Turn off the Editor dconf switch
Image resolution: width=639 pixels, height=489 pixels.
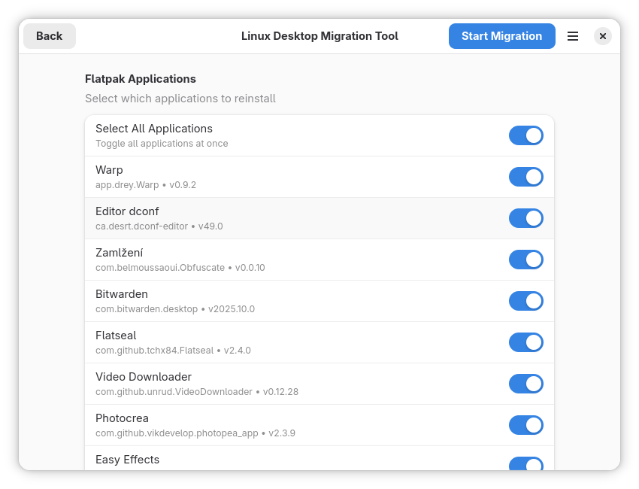pyautogui.click(x=525, y=218)
